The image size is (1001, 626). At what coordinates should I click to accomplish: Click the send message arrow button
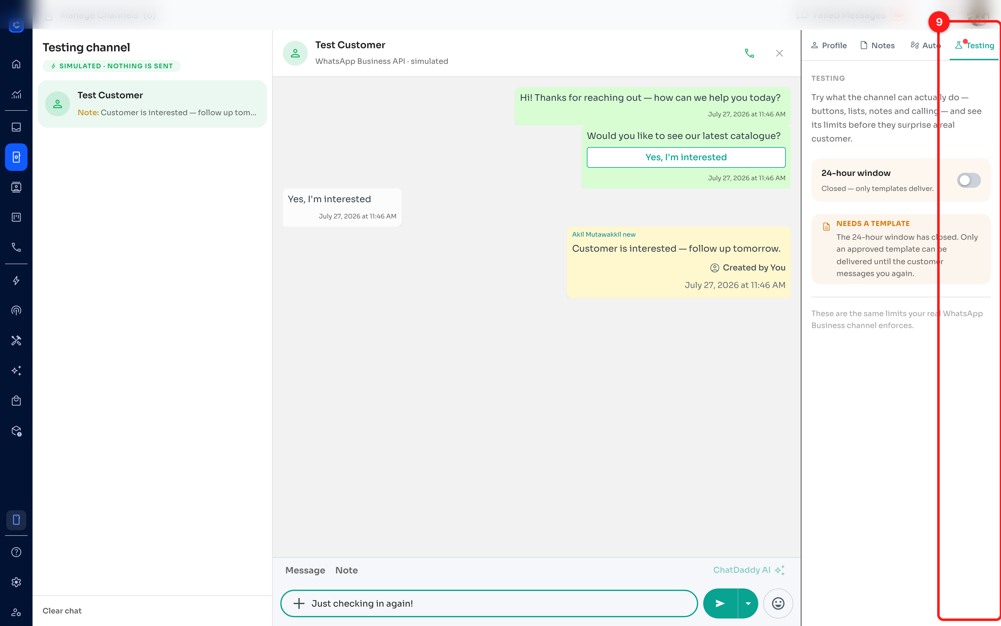tap(720, 603)
